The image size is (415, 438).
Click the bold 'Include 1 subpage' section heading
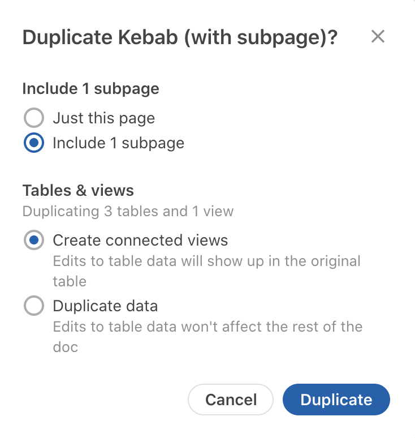coord(90,89)
